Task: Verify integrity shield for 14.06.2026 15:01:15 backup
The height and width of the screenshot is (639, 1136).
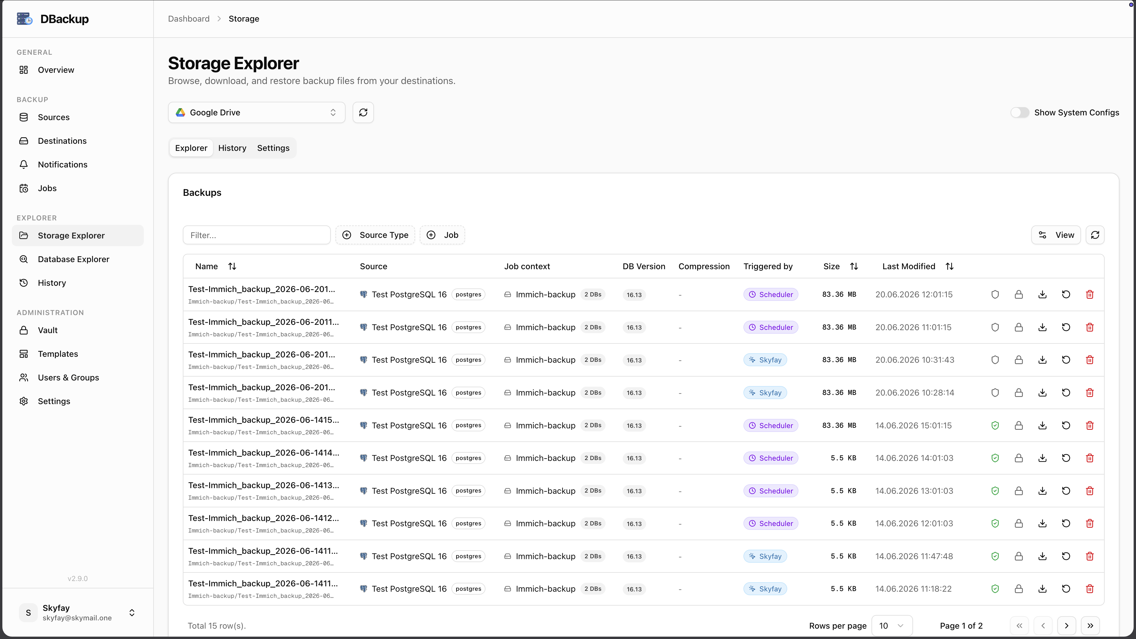Action: (x=995, y=426)
